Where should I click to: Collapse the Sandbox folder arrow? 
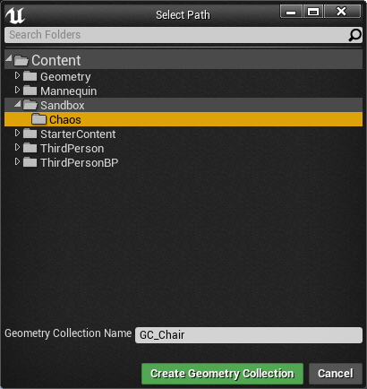pos(18,103)
